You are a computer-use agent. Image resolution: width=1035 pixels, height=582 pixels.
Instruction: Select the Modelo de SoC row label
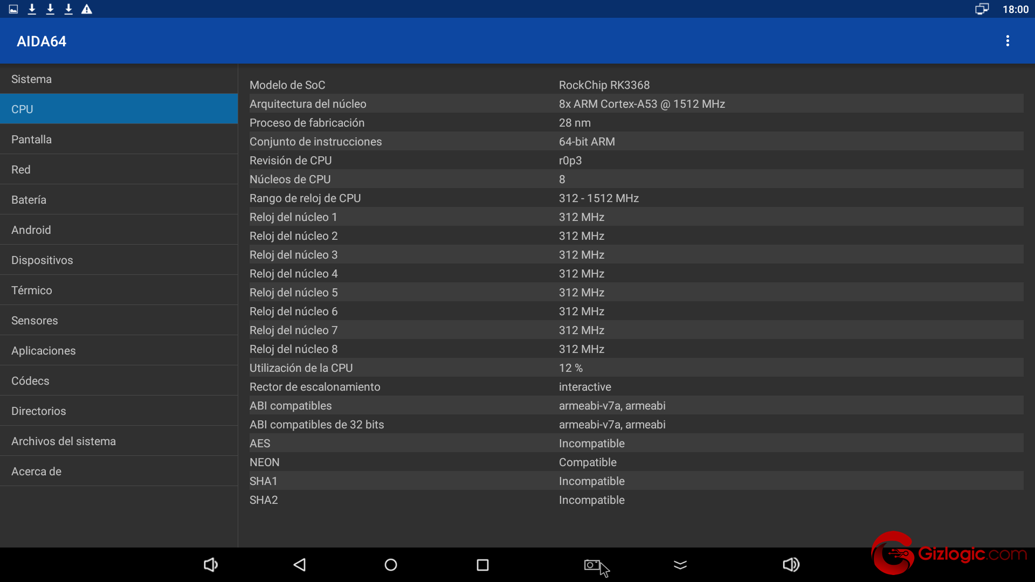287,85
